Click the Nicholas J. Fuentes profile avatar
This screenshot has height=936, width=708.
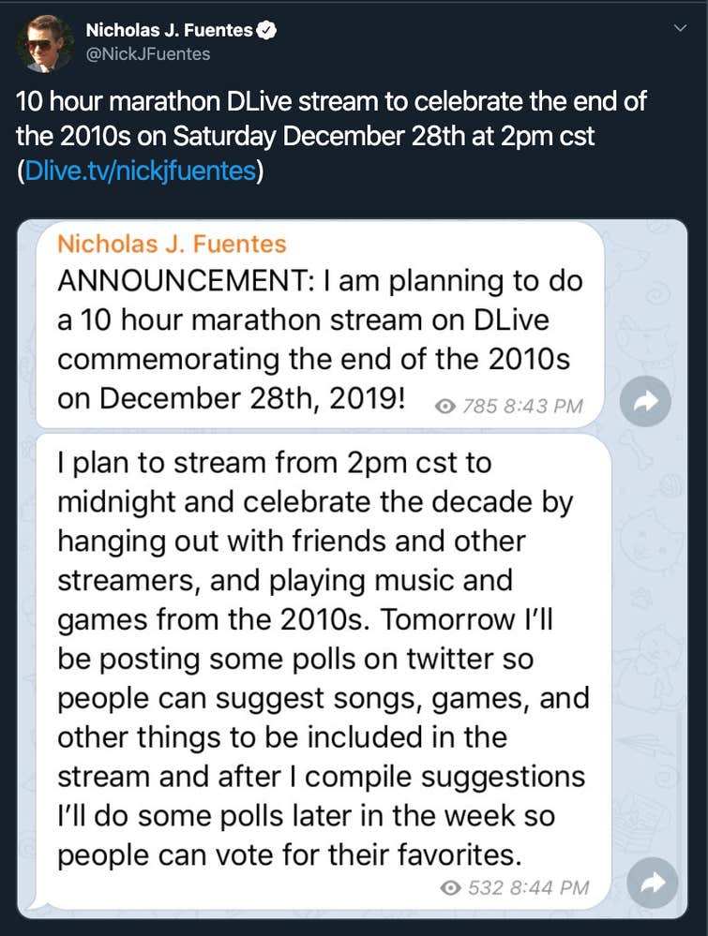[45, 43]
